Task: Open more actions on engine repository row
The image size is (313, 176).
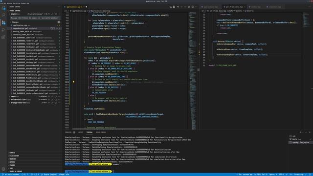Action: coord(59,14)
